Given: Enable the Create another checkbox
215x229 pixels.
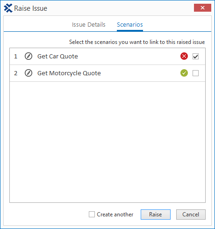Looking at the screenshot, I should pyautogui.click(x=92, y=215).
